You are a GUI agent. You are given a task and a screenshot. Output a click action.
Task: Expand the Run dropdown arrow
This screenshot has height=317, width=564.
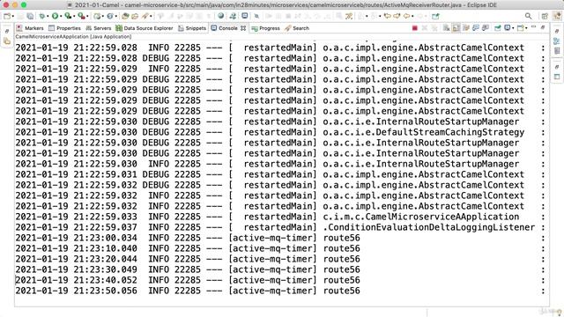61,17
